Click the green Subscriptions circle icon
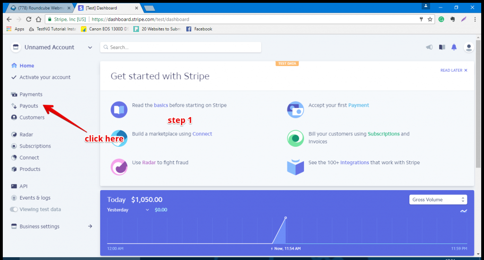 [x=295, y=138]
